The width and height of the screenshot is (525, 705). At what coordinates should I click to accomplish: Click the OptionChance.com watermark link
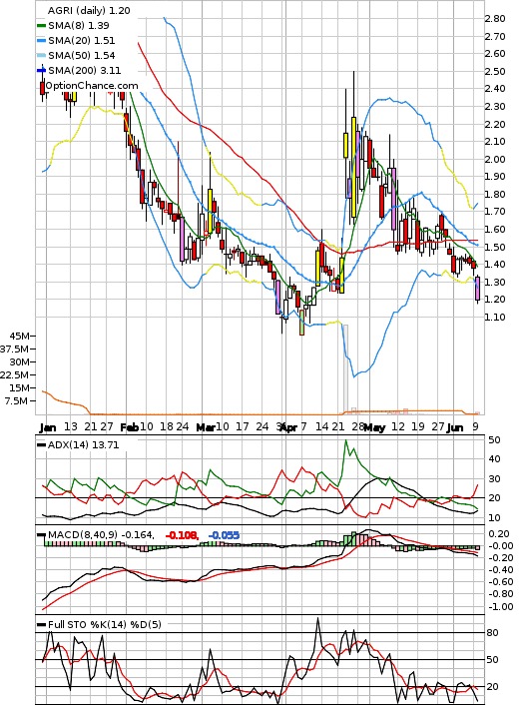[92, 86]
